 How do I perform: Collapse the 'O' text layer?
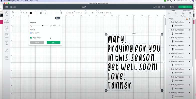point(170,93)
